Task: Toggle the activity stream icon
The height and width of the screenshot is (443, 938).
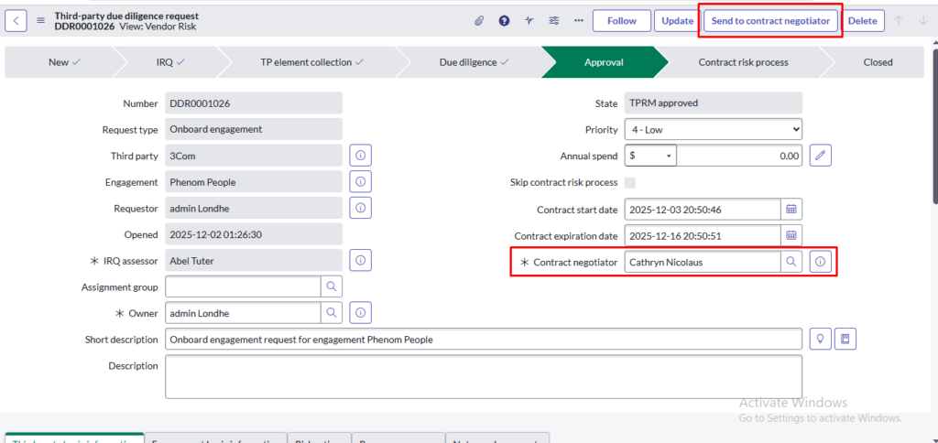Action: (x=529, y=21)
